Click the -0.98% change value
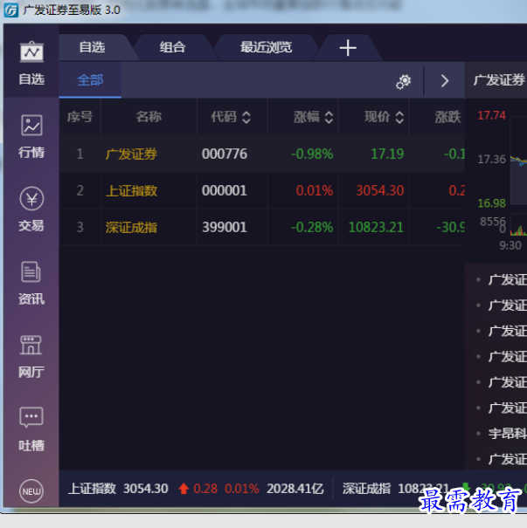This screenshot has width=527, height=528. (312, 154)
